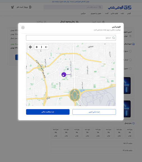Open the گوشی شاپ logo homepage

pos(120,7)
